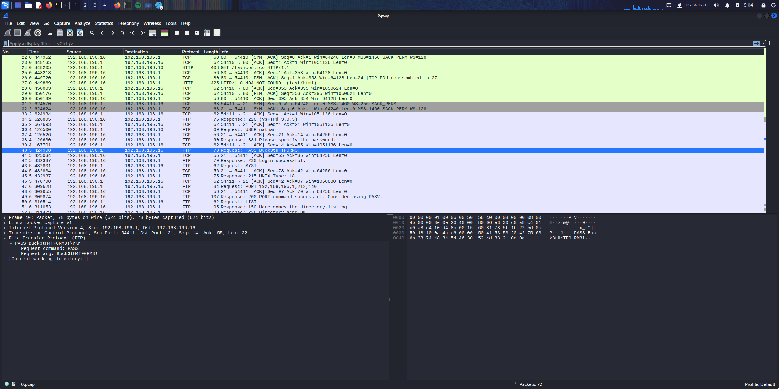Toggle packet coloring rules
This screenshot has width=779, height=389.
pyautogui.click(x=165, y=33)
